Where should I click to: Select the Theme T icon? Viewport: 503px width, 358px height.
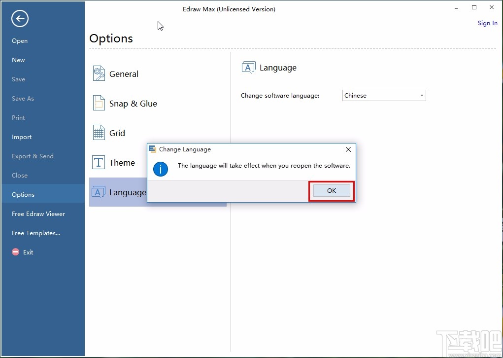tap(98, 162)
